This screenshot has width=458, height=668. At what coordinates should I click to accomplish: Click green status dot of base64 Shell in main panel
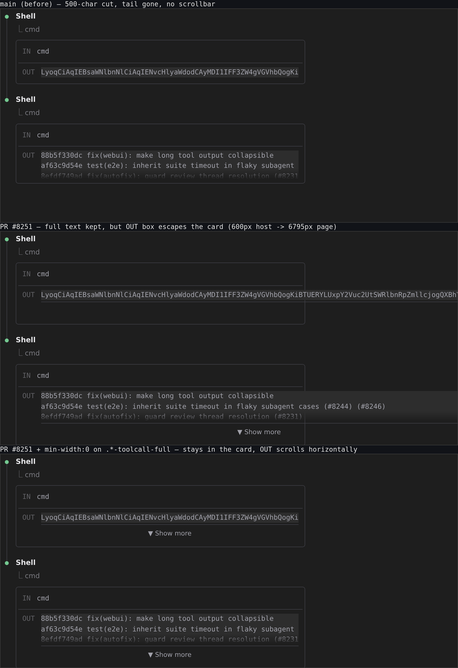[7, 17]
